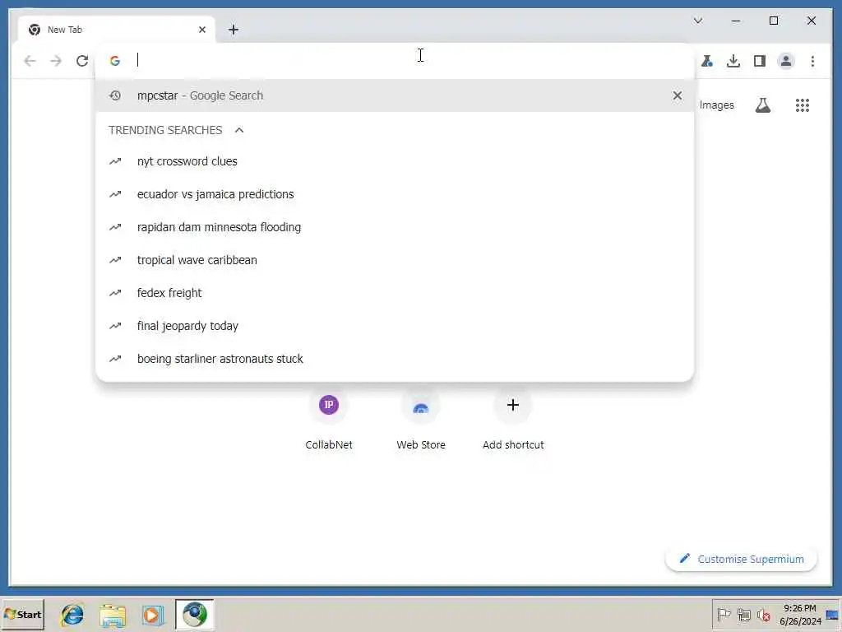This screenshot has width=842, height=632.
Task: Open the CollabNet shortcut
Action: (329, 421)
